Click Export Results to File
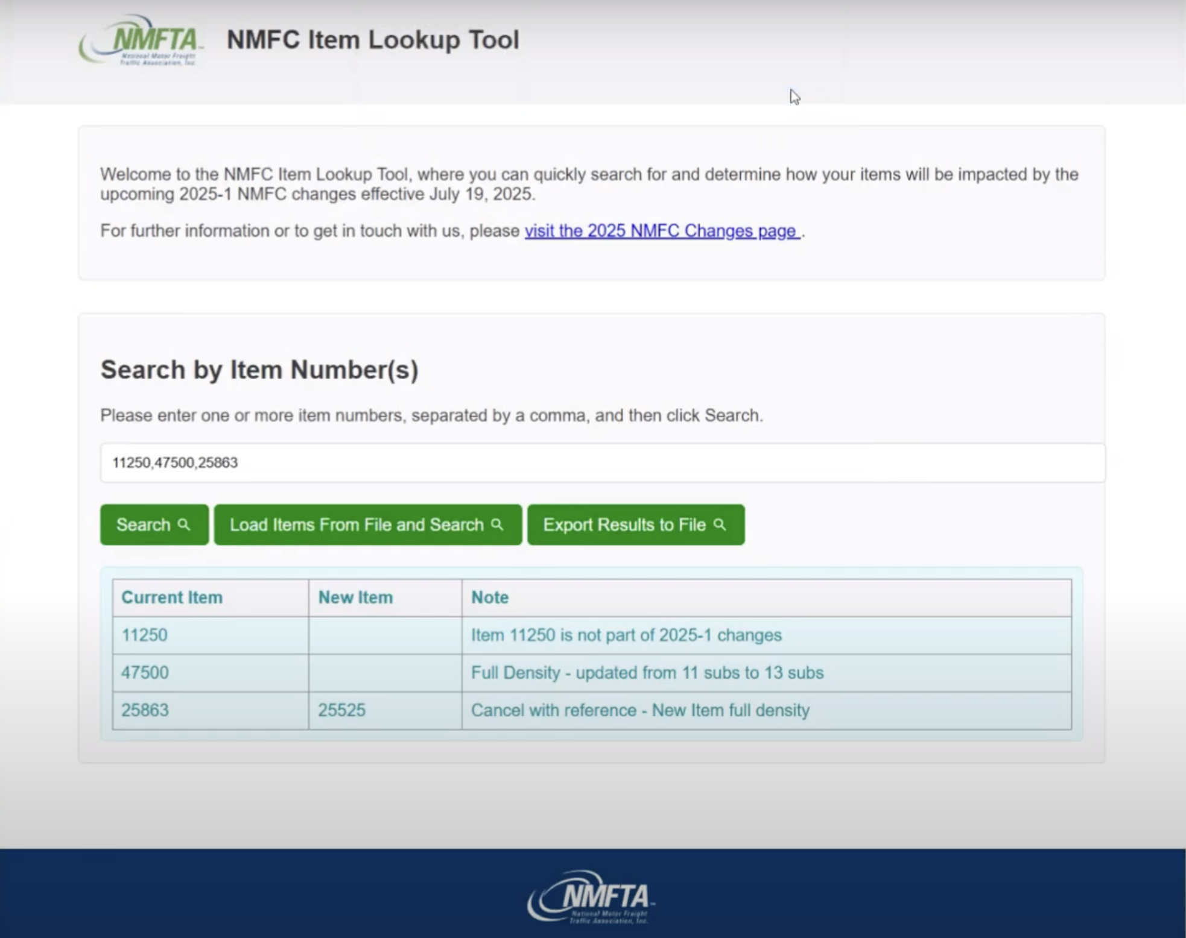The width and height of the screenshot is (1186, 938). (x=635, y=524)
